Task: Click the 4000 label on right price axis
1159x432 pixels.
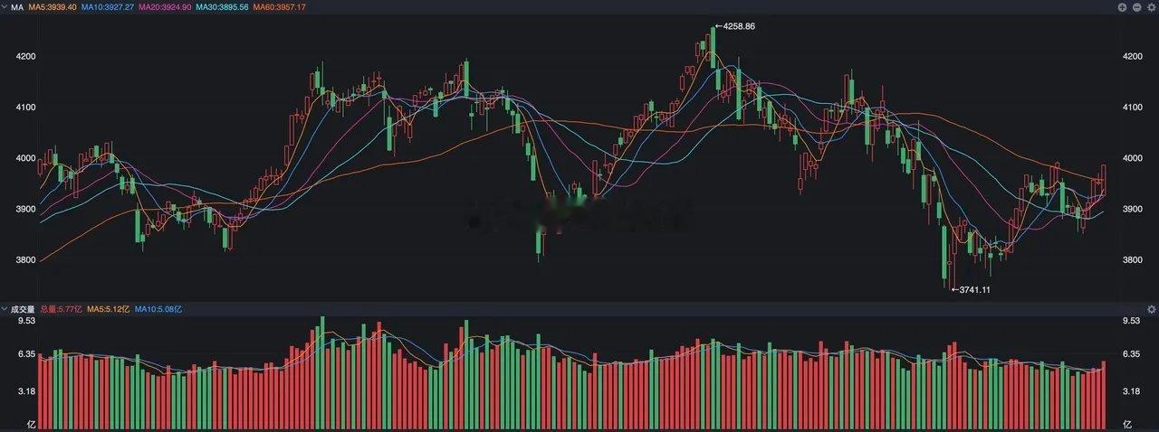Action: point(1132,158)
